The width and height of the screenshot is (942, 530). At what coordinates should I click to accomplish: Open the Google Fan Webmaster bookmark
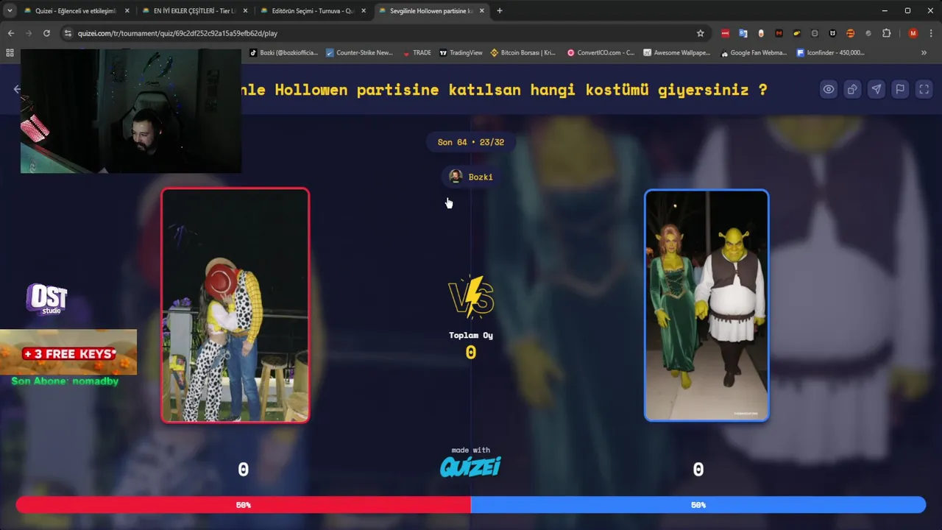pyautogui.click(x=754, y=53)
